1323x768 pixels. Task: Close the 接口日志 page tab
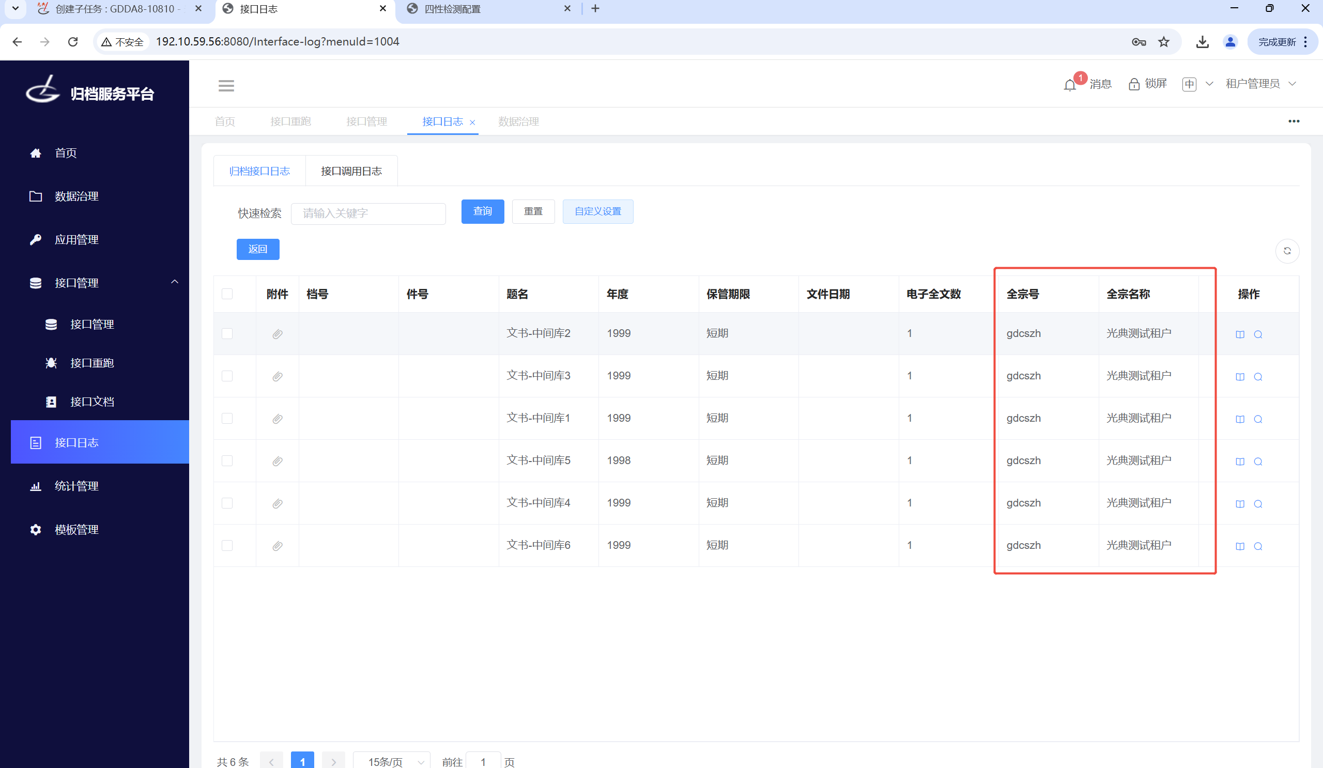pyautogui.click(x=472, y=122)
